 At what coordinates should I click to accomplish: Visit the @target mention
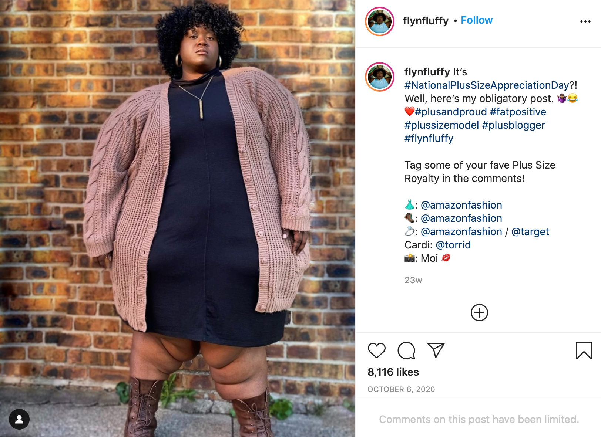pyautogui.click(x=530, y=231)
